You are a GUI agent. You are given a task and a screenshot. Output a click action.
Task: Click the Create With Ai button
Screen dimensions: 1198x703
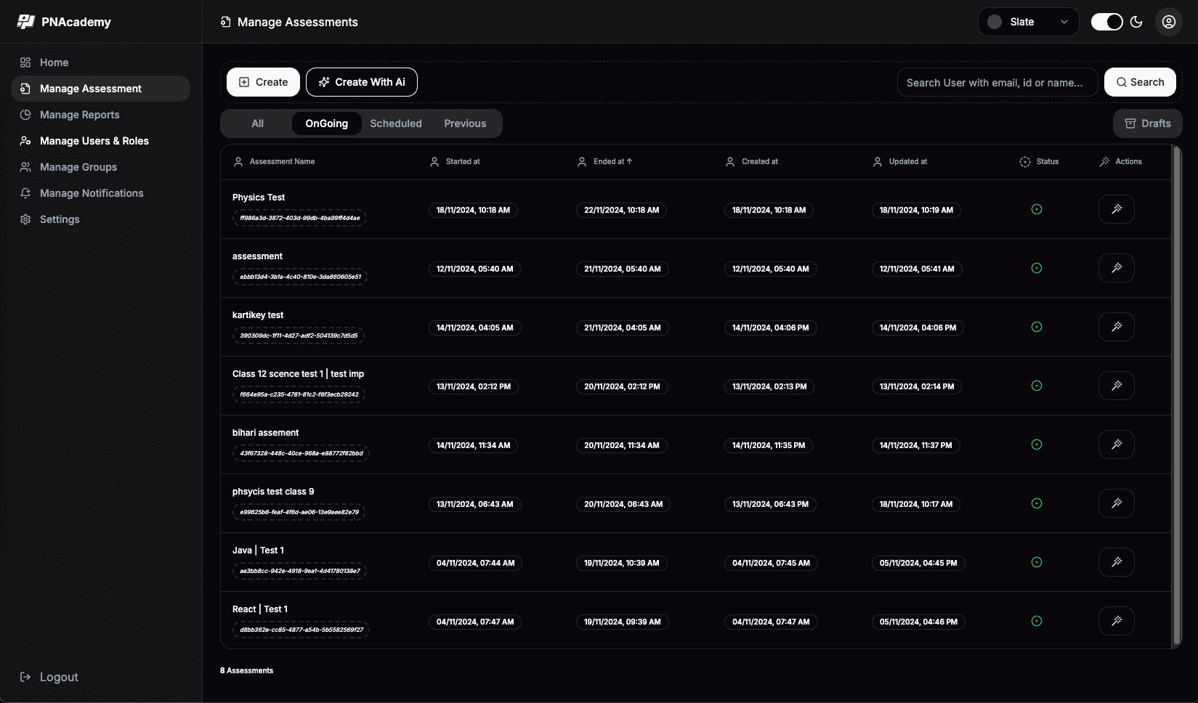point(362,82)
